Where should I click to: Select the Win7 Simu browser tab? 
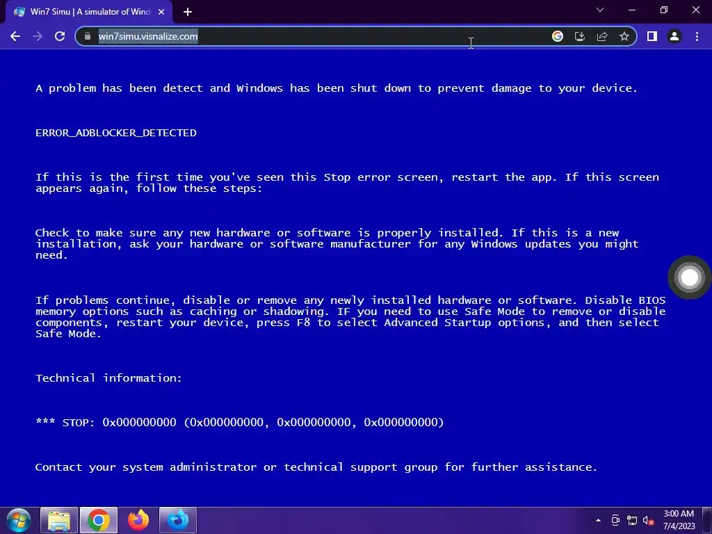[x=90, y=13]
